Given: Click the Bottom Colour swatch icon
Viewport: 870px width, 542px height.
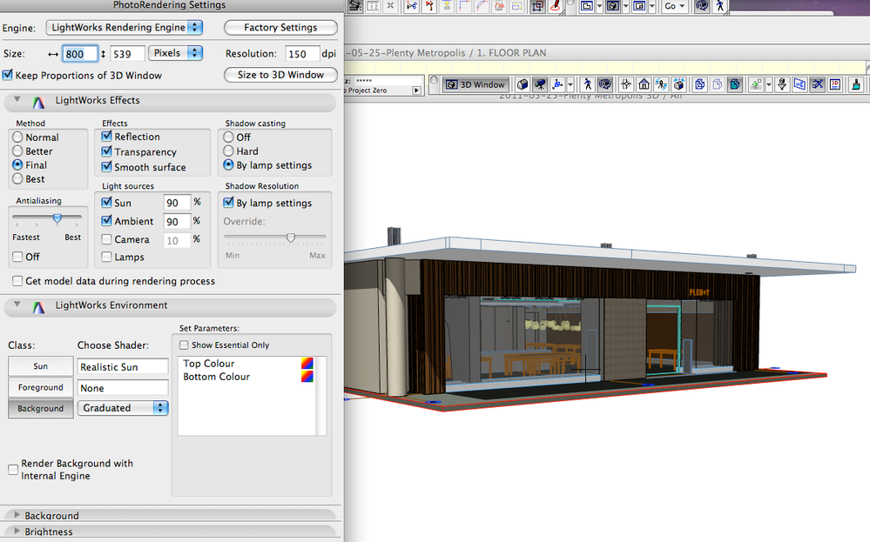Looking at the screenshot, I should (307, 377).
